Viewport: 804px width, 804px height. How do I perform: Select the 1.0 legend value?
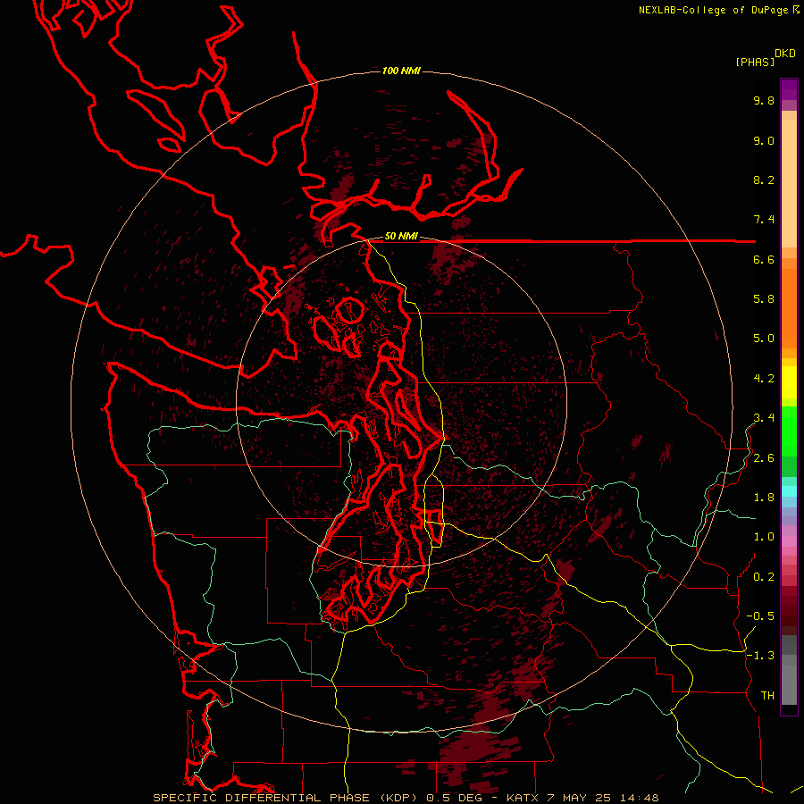[x=764, y=537]
